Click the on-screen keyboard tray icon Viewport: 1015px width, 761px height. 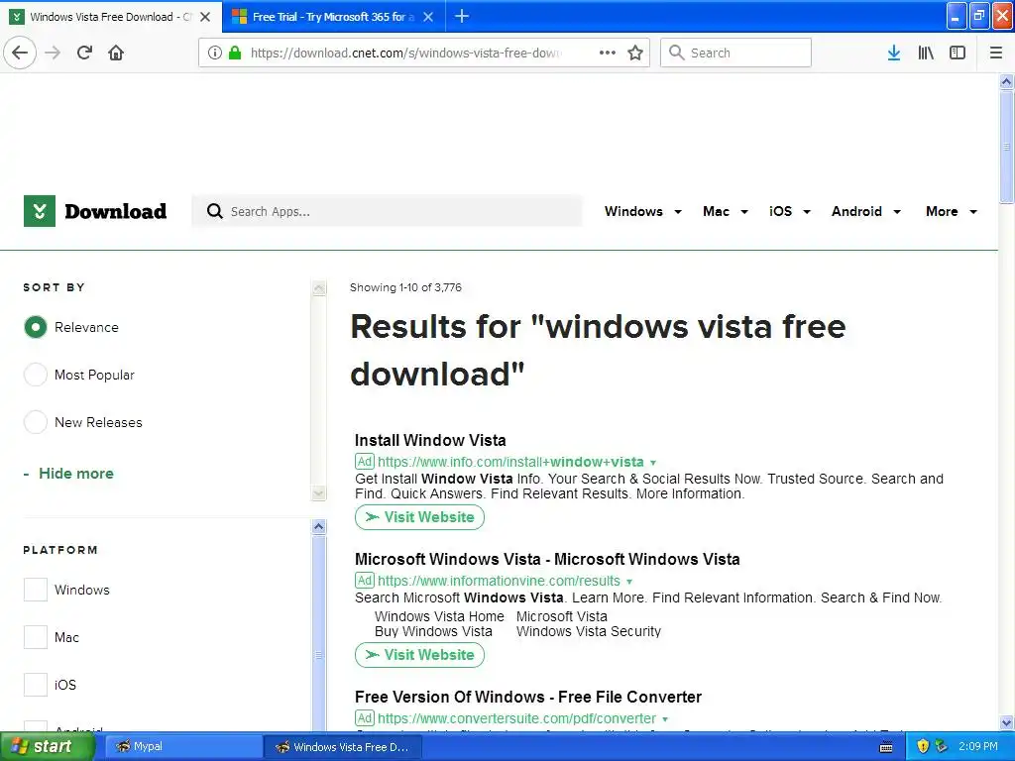[886, 747]
